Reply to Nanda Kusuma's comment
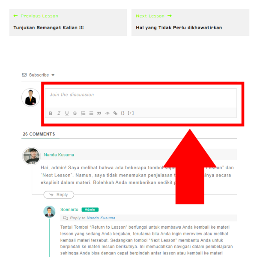Viewport: 257px width, 257px height. click(x=59, y=195)
